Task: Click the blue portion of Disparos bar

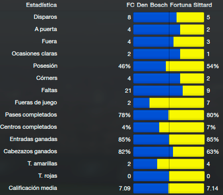Action: (x=155, y=17)
